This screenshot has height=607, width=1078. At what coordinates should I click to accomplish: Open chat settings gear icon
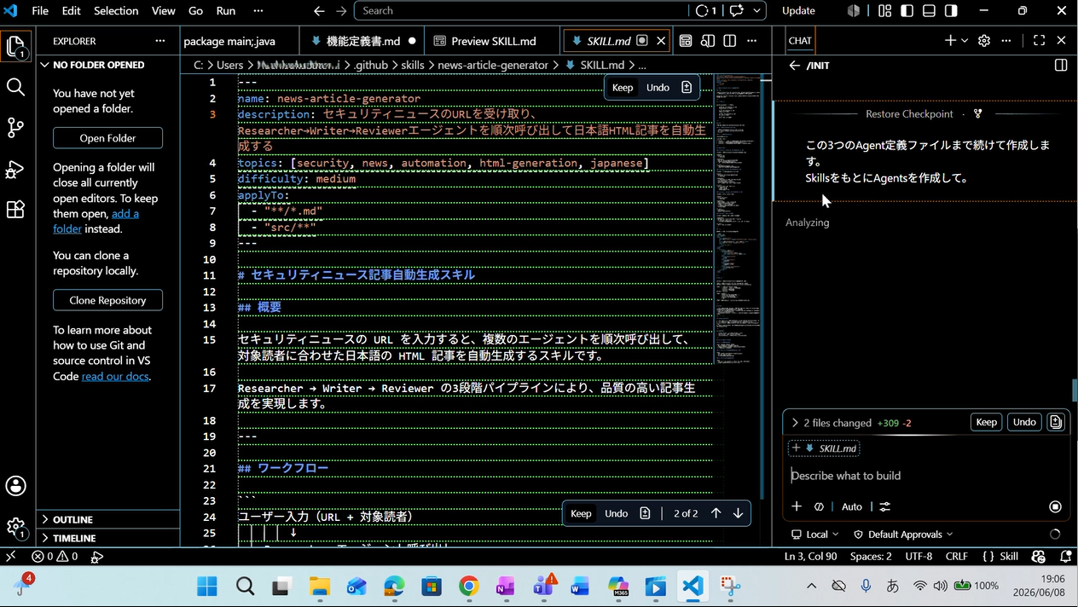click(984, 40)
